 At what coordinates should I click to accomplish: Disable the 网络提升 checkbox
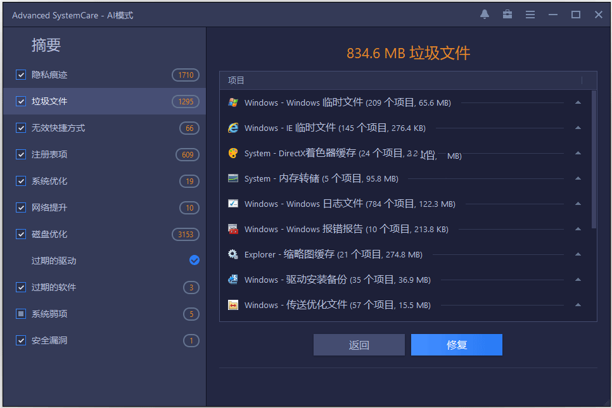point(21,207)
